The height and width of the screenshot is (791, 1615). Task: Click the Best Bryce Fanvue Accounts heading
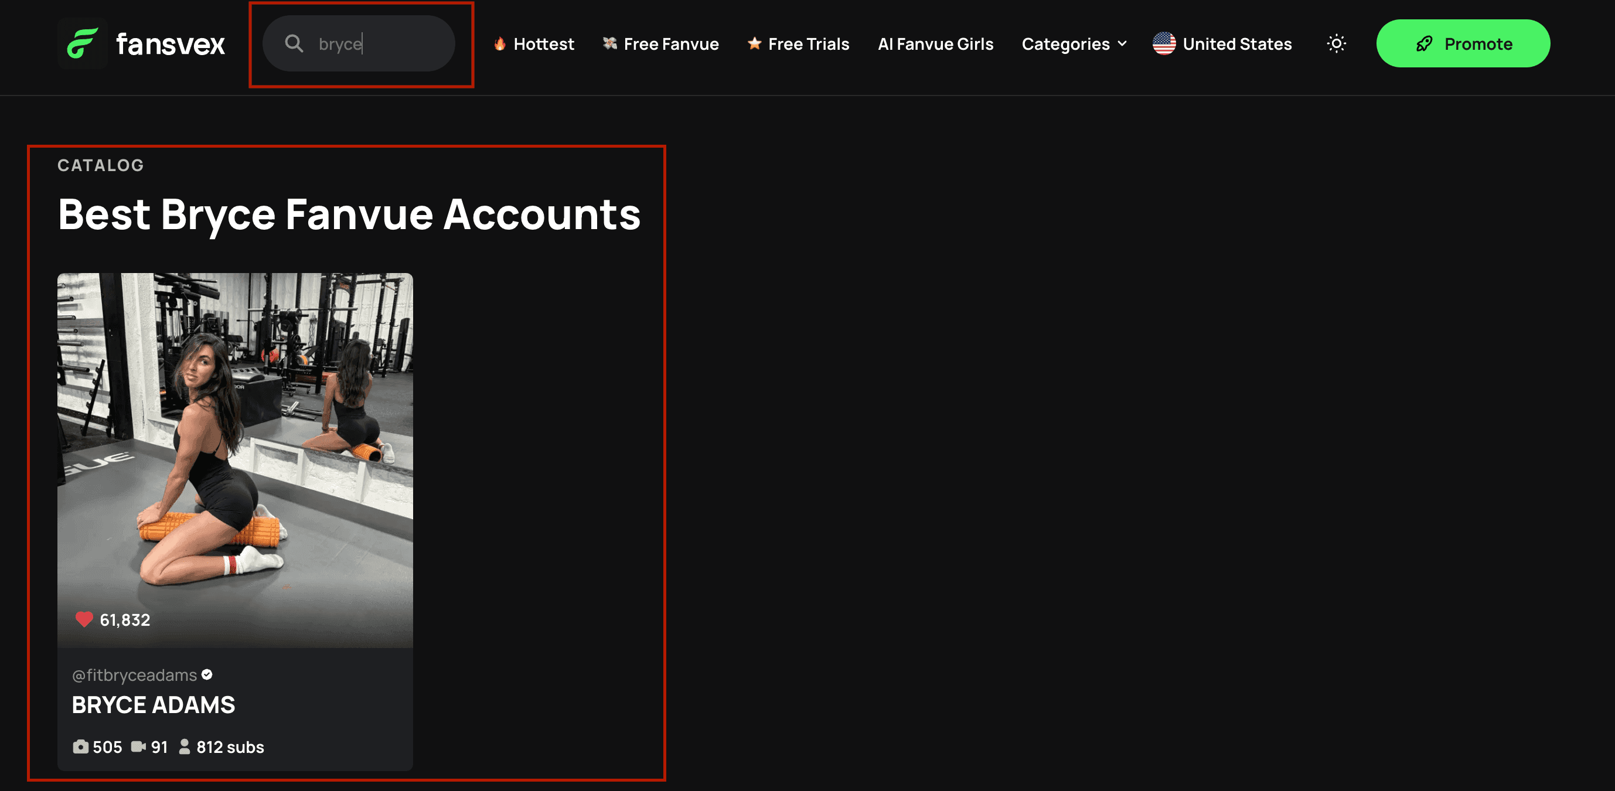(x=349, y=215)
